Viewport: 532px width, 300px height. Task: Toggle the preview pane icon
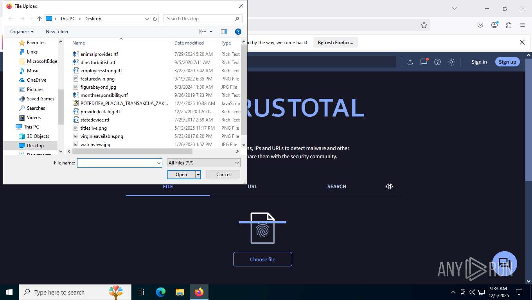(x=224, y=32)
